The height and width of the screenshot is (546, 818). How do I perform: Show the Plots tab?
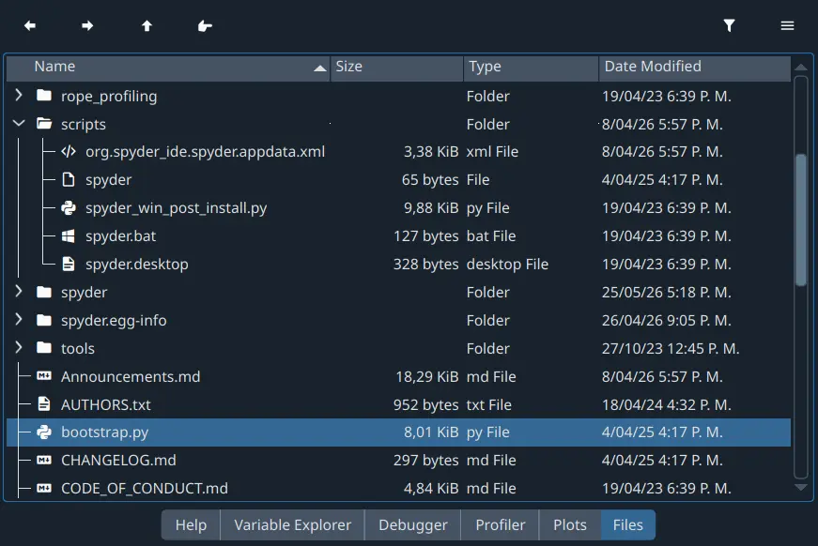(x=570, y=524)
